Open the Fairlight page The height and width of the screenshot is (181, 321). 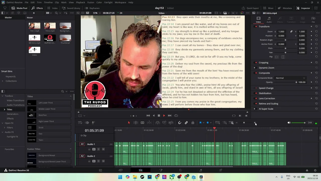(201, 170)
